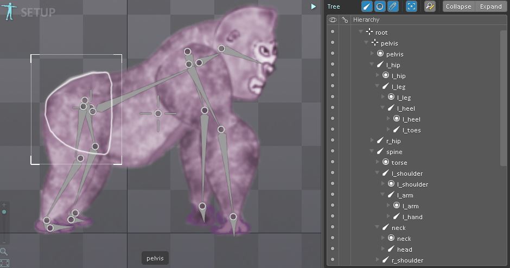Select the head bone joint on gorilla's neck
Screen dimensions: 510x268
(x=221, y=48)
